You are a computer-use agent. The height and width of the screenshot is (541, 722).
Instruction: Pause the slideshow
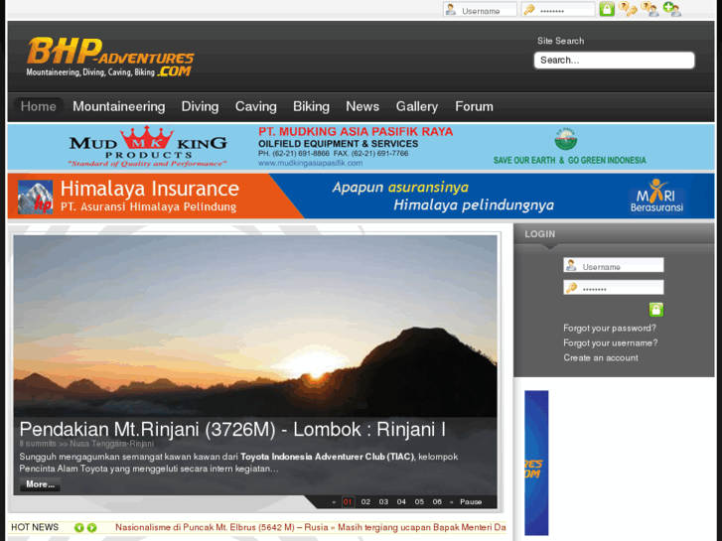[471, 502]
